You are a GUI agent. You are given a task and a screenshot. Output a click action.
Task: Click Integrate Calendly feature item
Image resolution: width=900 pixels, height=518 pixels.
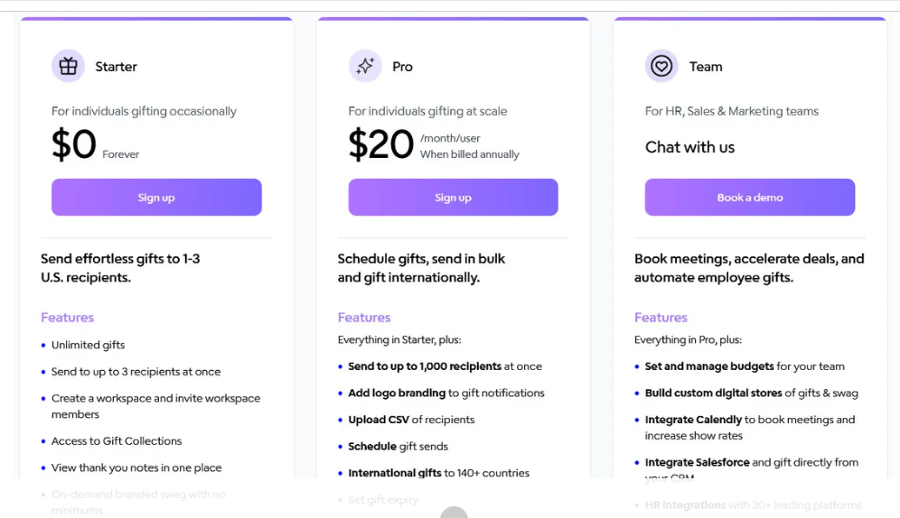click(x=748, y=420)
